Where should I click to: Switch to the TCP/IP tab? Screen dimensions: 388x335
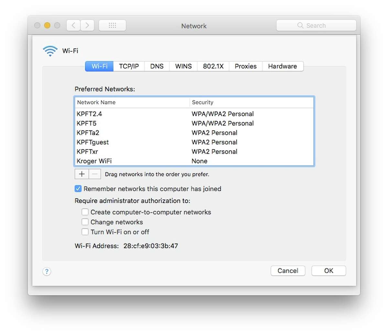tap(129, 66)
